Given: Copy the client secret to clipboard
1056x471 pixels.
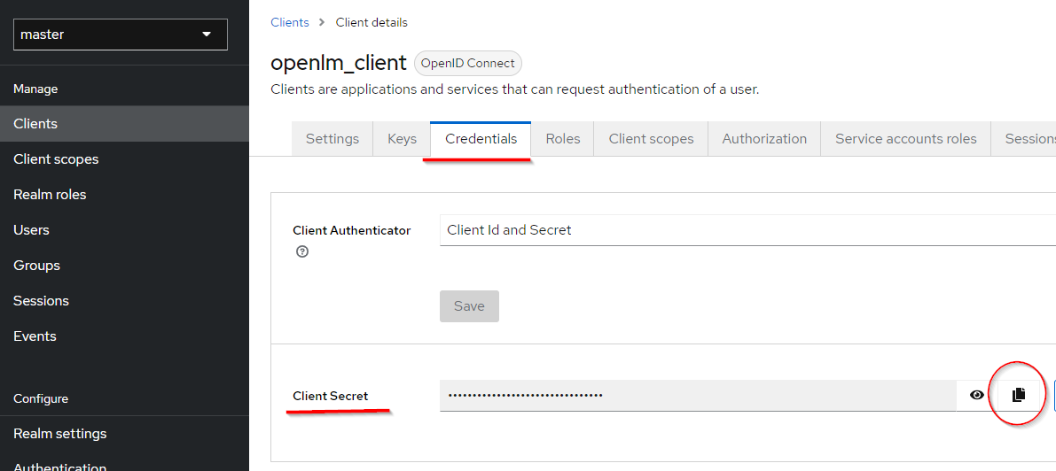Looking at the screenshot, I should click(x=1018, y=395).
